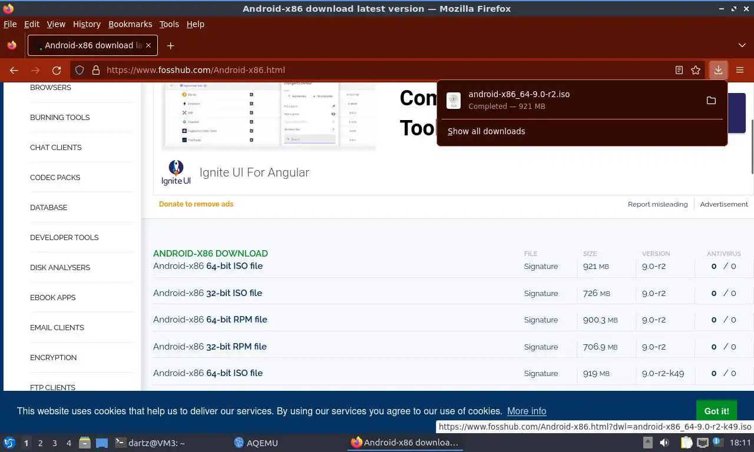Open the DEVELOPER TOOLS category

pyautogui.click(x=64, y=238)
